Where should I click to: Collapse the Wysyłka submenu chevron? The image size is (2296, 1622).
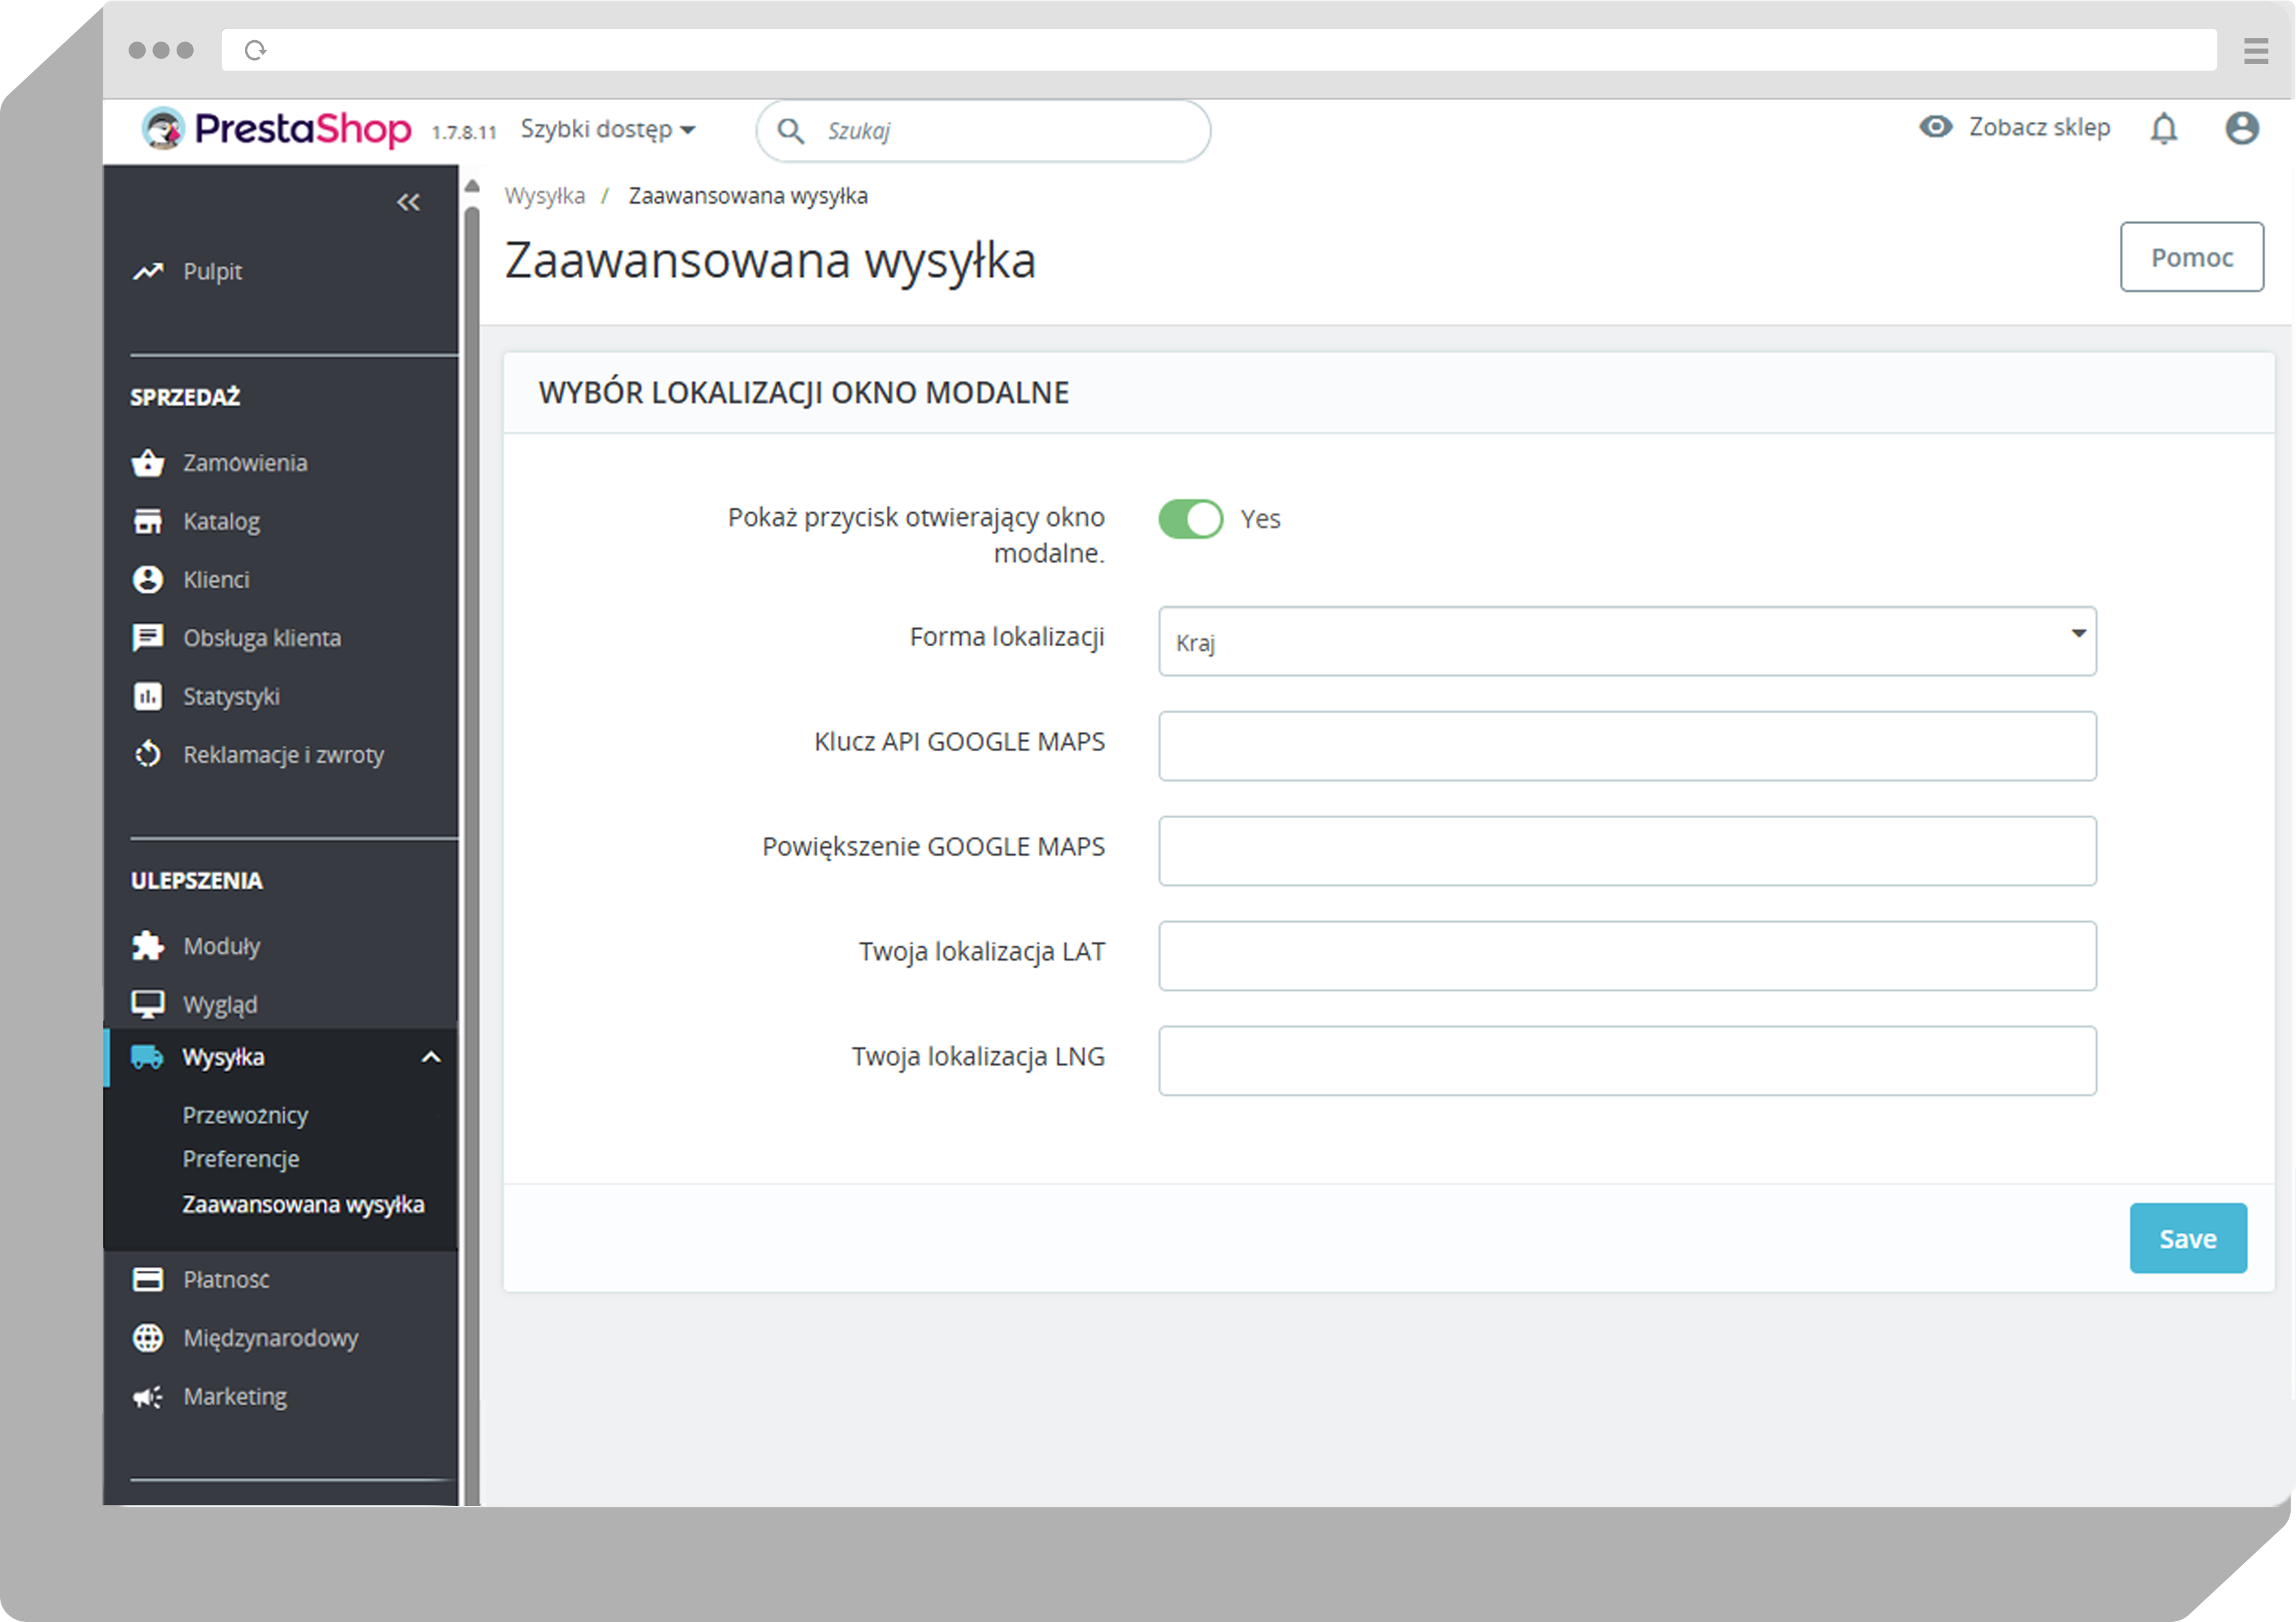coord(431,1057)
